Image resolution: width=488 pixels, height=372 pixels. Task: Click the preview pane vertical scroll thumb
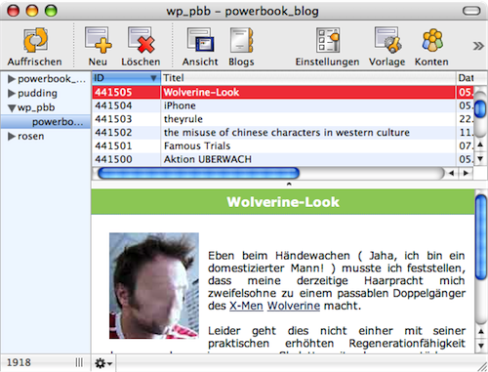pyautogui.click(x=481, y=237)
